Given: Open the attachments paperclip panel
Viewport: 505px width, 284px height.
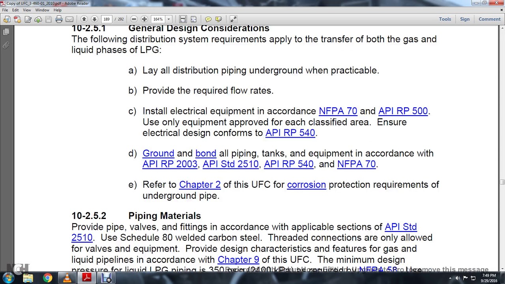Looking at the screenshot, I should (x=6, y=45).
